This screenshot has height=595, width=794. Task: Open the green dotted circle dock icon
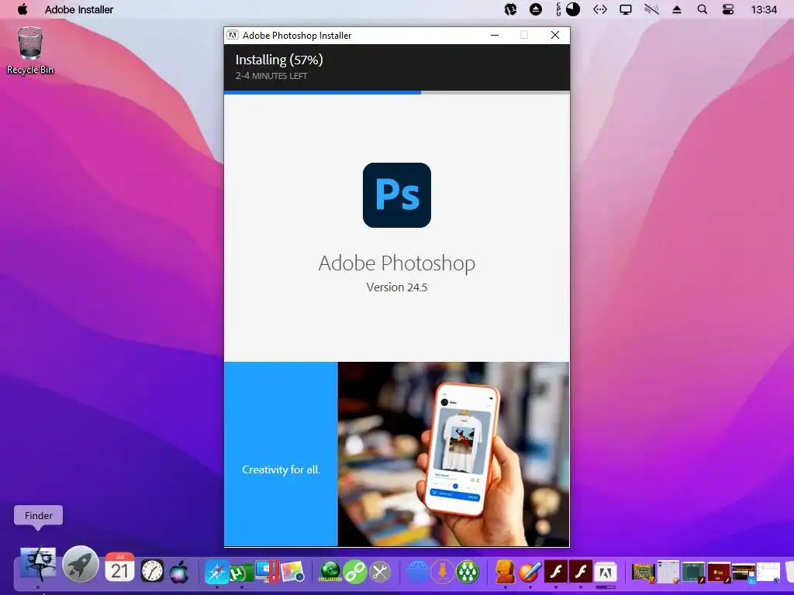coord(467,572)
